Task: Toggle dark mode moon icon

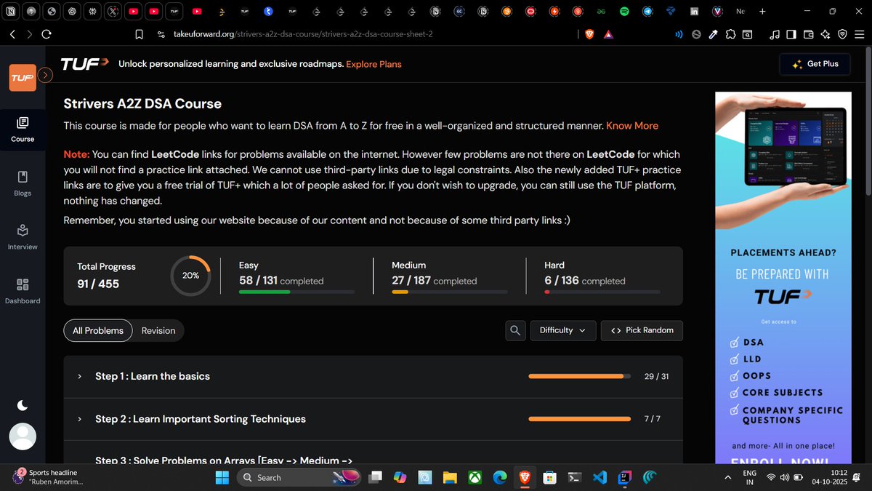Action: [23, 404]
